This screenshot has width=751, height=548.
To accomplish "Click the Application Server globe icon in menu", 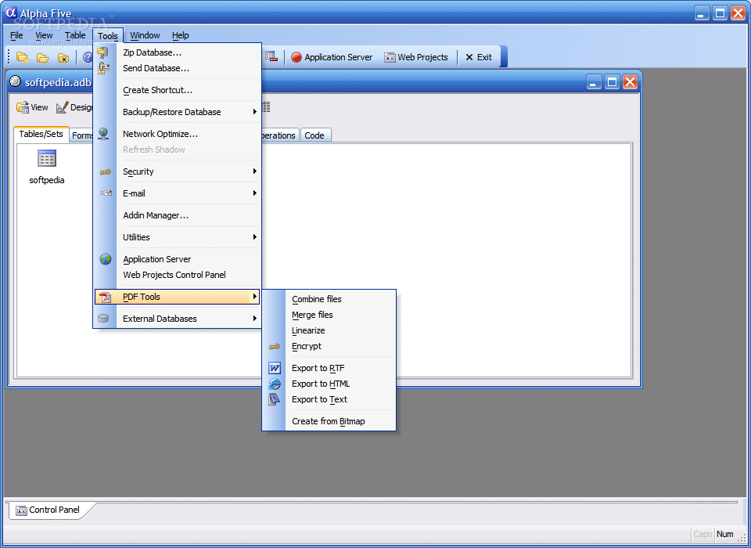I will (106, 259).
